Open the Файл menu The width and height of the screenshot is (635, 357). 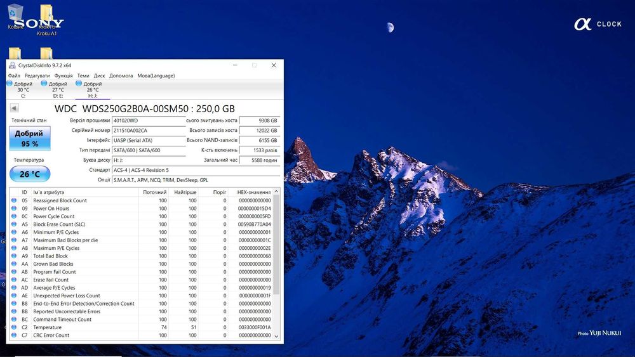tap(14, 75)
